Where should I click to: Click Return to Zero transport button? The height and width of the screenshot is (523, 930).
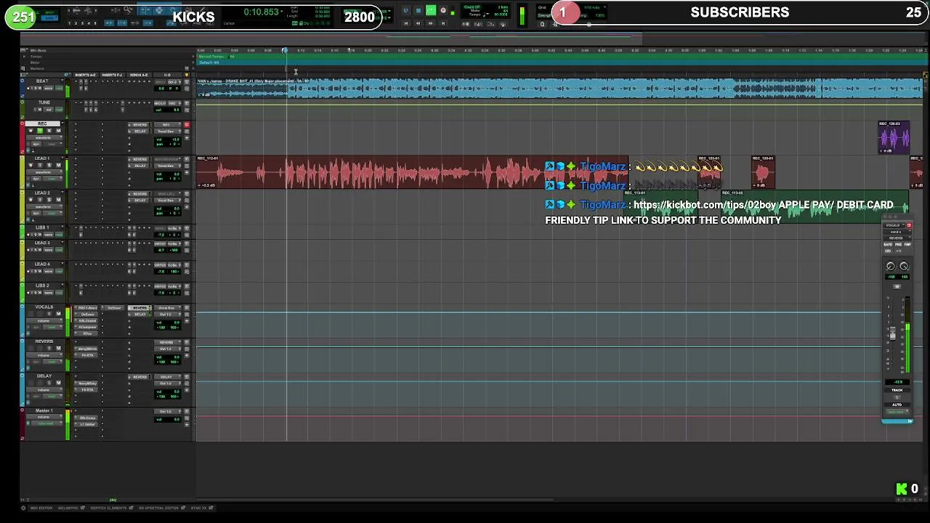coord(406,23)
